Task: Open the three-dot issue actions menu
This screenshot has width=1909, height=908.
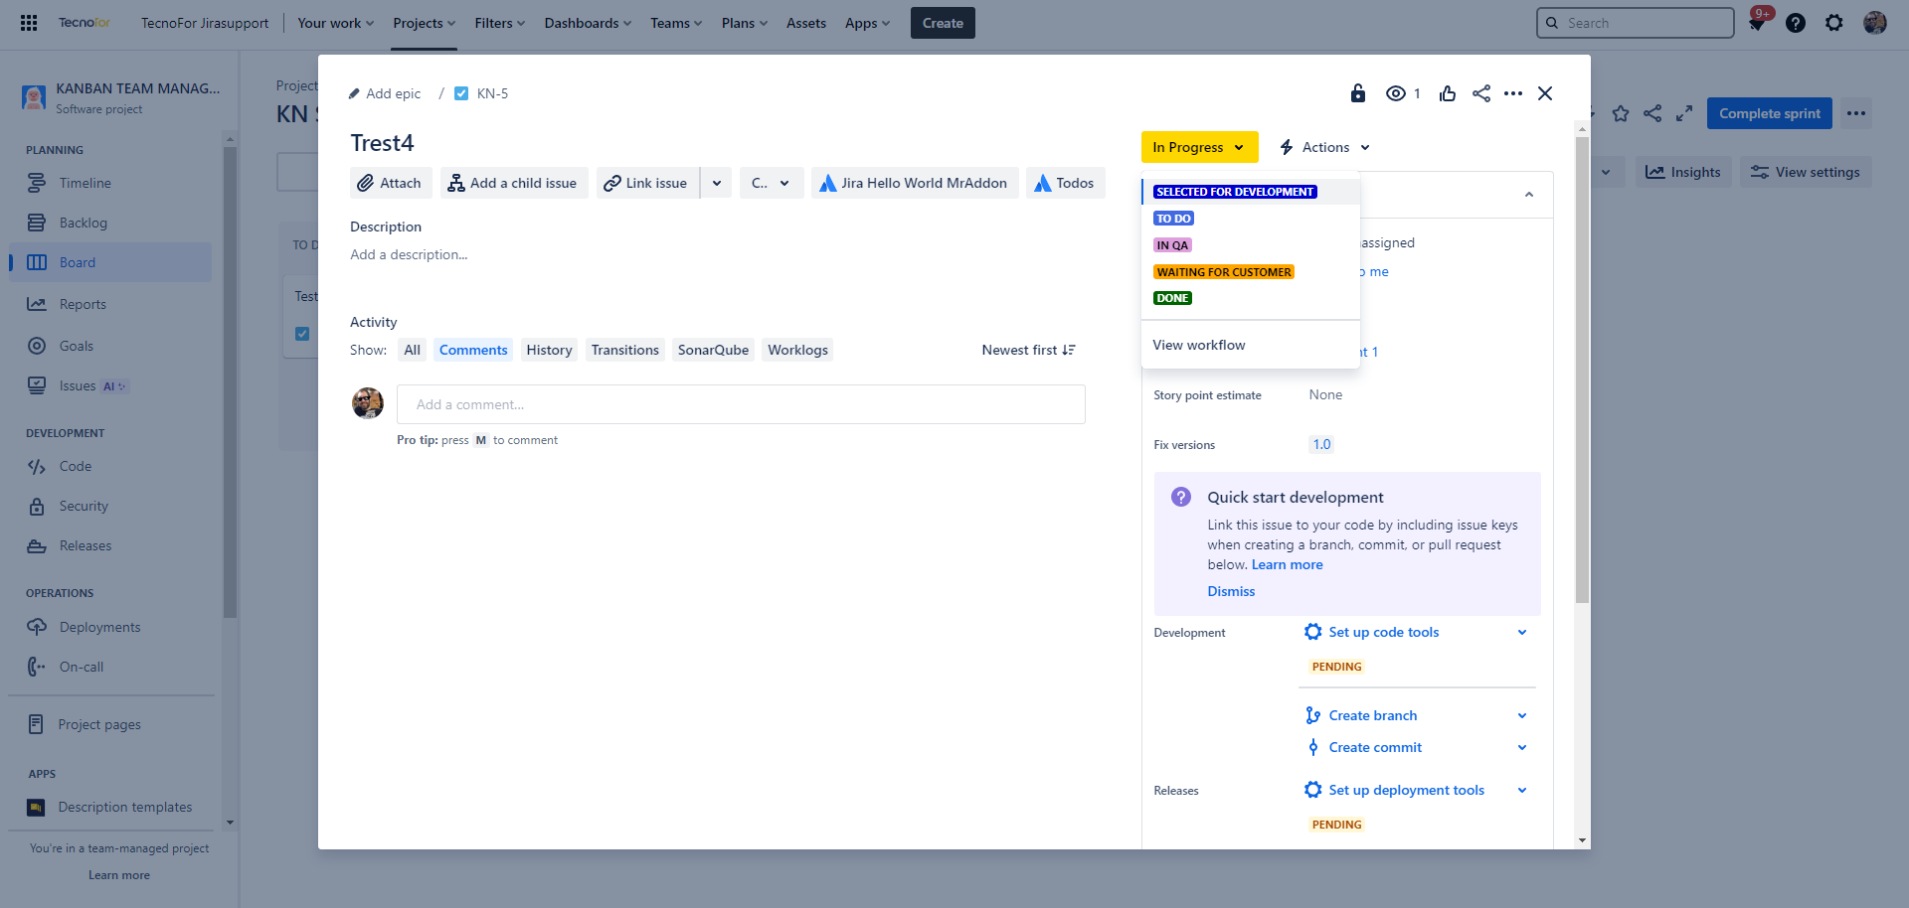Action: 1513,93
